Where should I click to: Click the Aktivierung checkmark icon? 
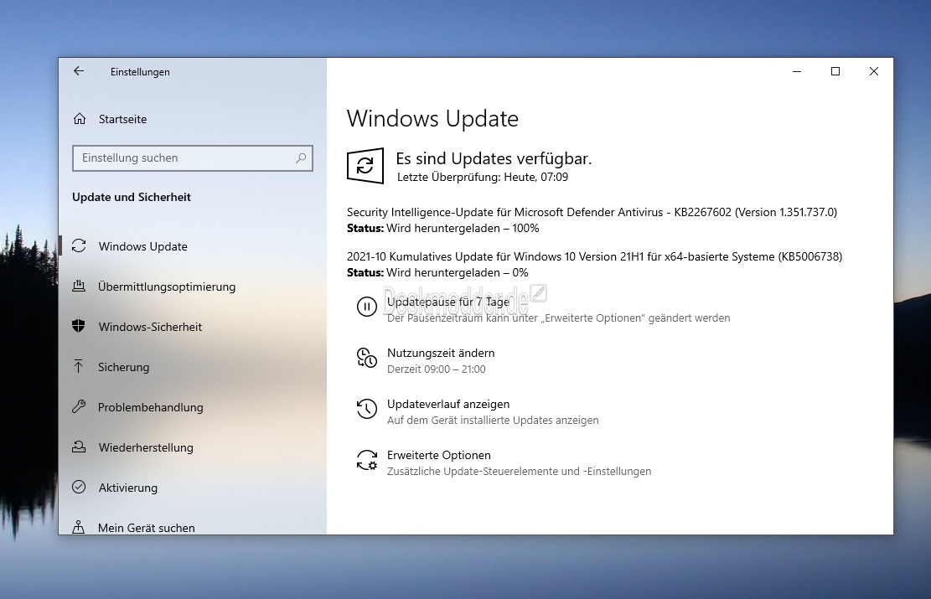pos(79,487)
